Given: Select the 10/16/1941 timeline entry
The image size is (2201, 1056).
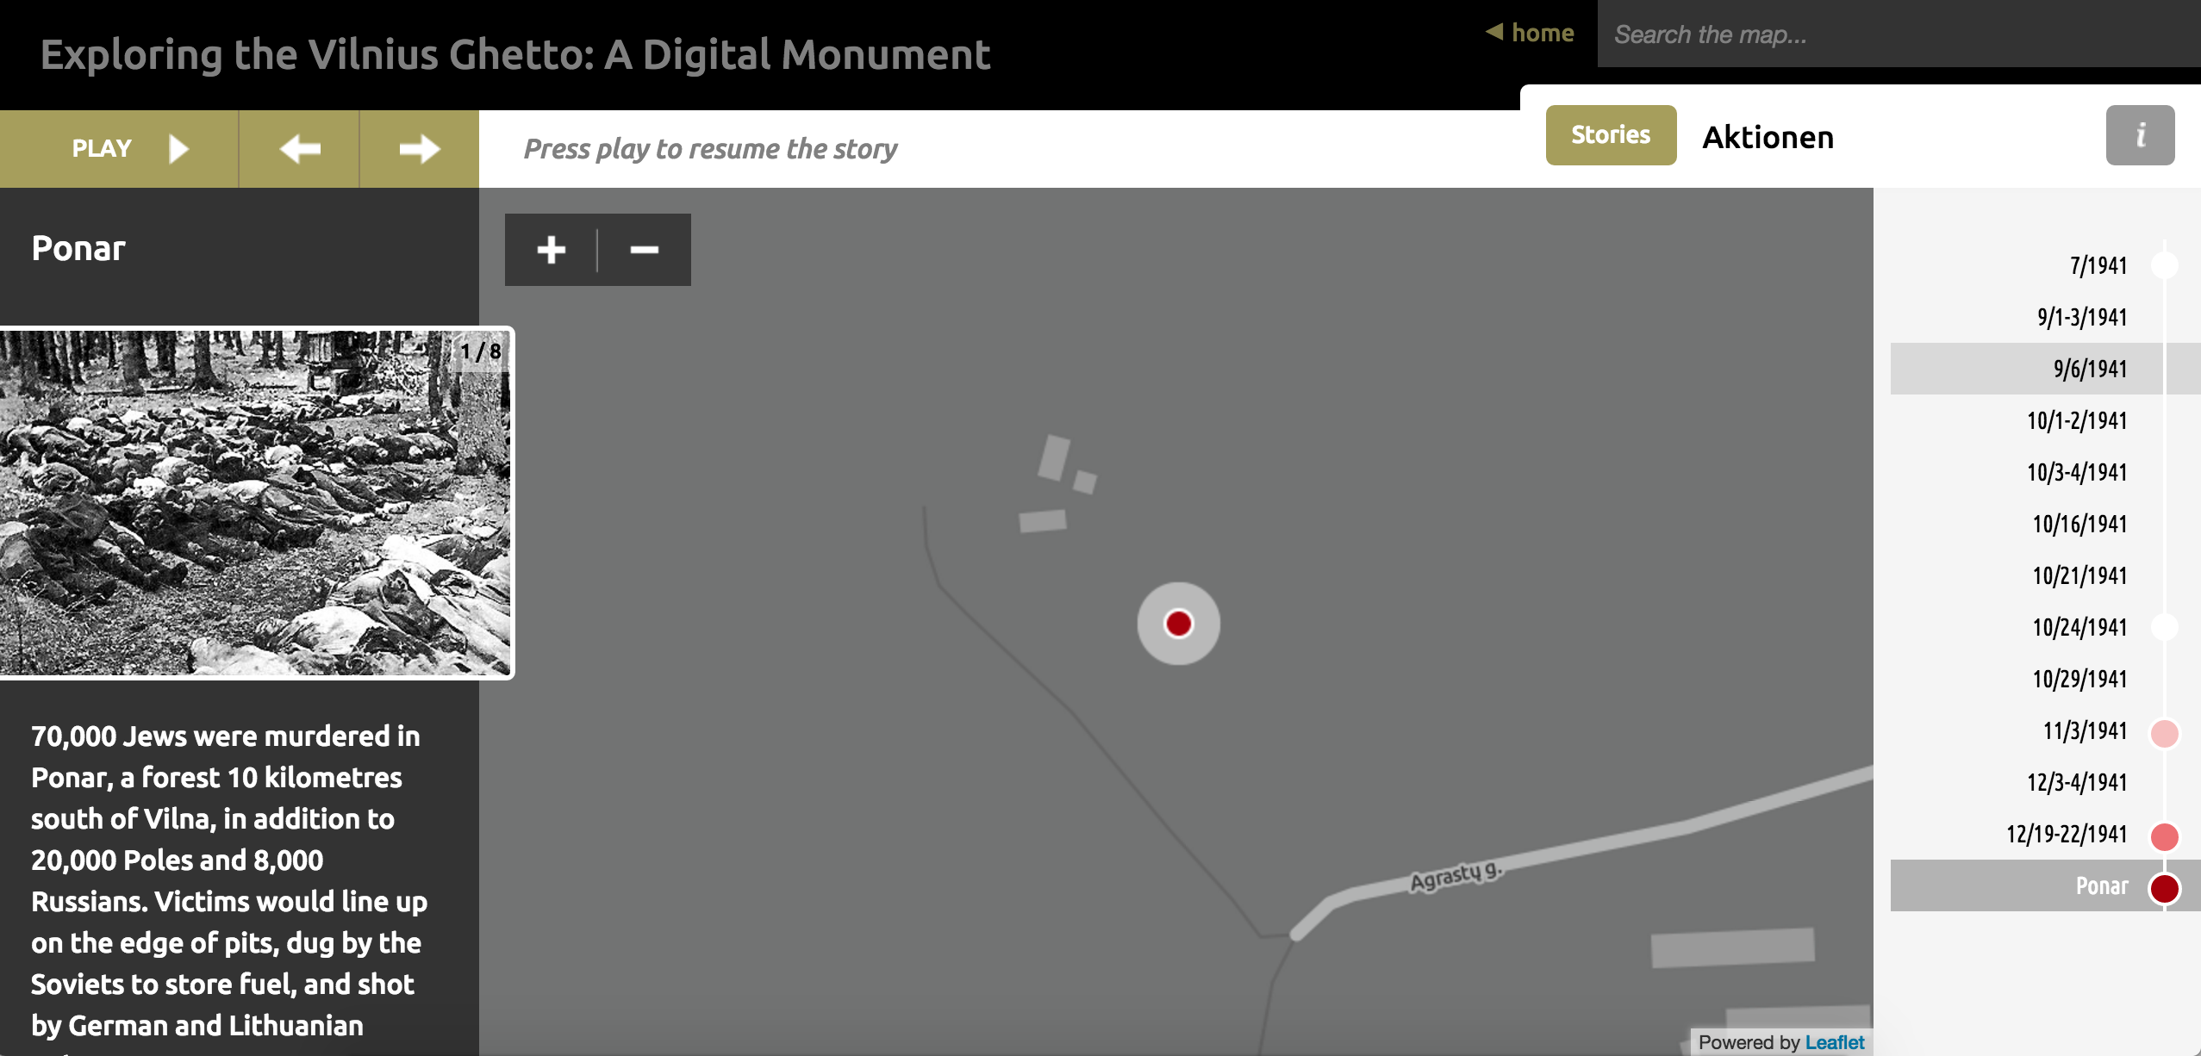Looking at the screenshot, I should [2079, 524].
